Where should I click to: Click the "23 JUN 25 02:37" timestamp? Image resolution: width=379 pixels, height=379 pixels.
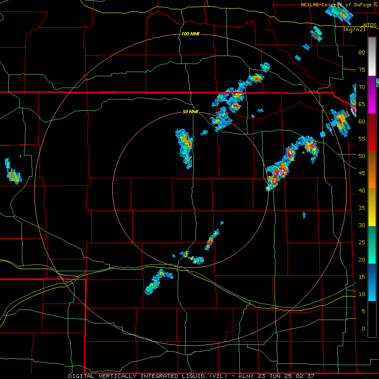pos(286,376)
